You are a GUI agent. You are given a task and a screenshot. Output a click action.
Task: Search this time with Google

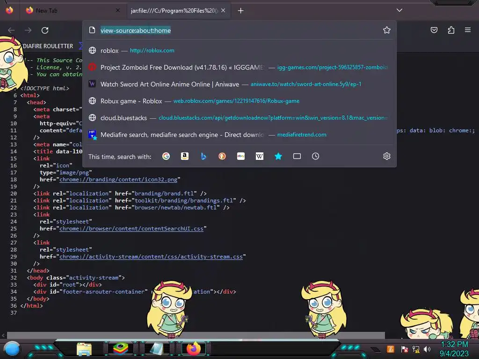pyautogui.click(x=166, y=156)
